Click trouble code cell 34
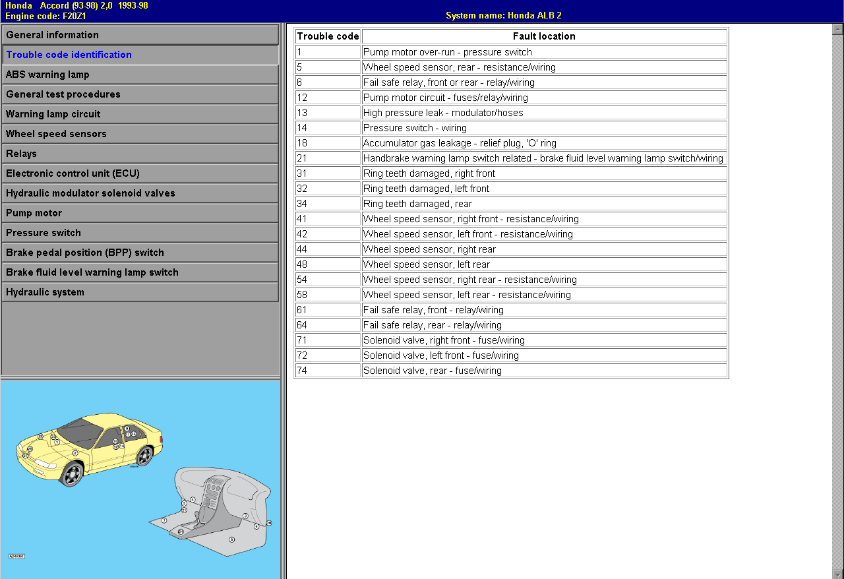This screenshot has width=844, height=579. click(x=328, y=204)
